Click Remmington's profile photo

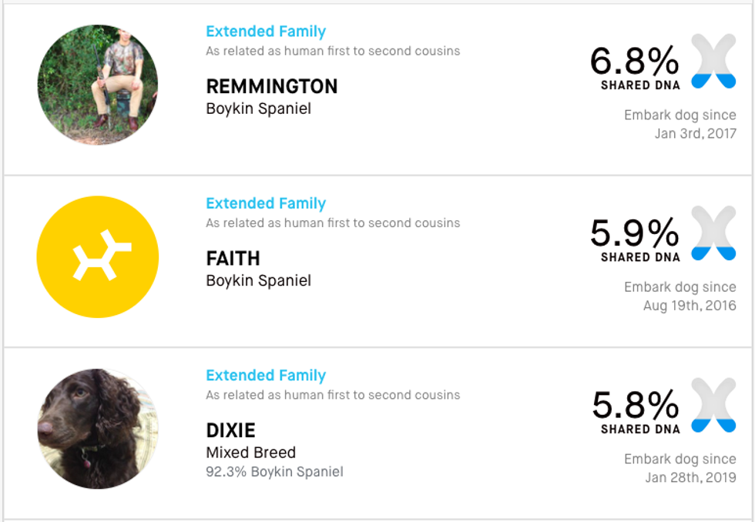coord(98,85)
